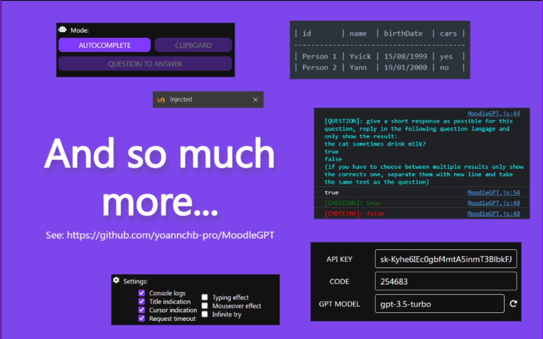Screen dimensions: 543x339
Task: Open MoodleGPT.js:48 link beside CHECKING true
Action: (x=494, y=203)
